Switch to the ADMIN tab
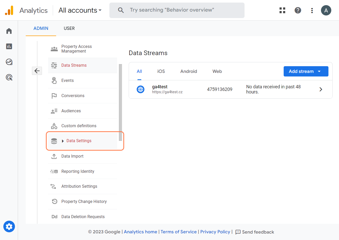 (x=41, y=28)
